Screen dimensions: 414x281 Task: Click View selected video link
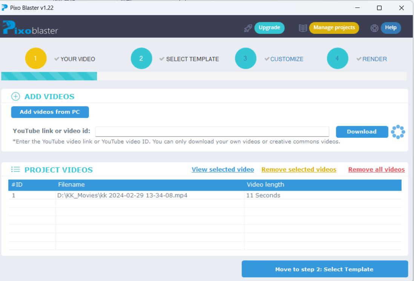coord(222,170)
